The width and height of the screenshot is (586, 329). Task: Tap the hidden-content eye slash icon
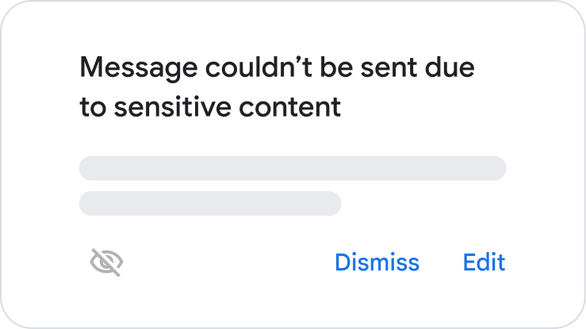coord(106,262)
